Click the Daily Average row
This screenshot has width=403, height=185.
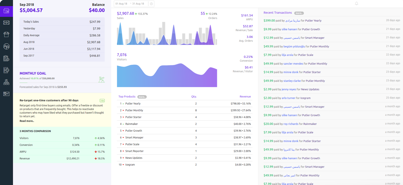(x=62, y=35)
